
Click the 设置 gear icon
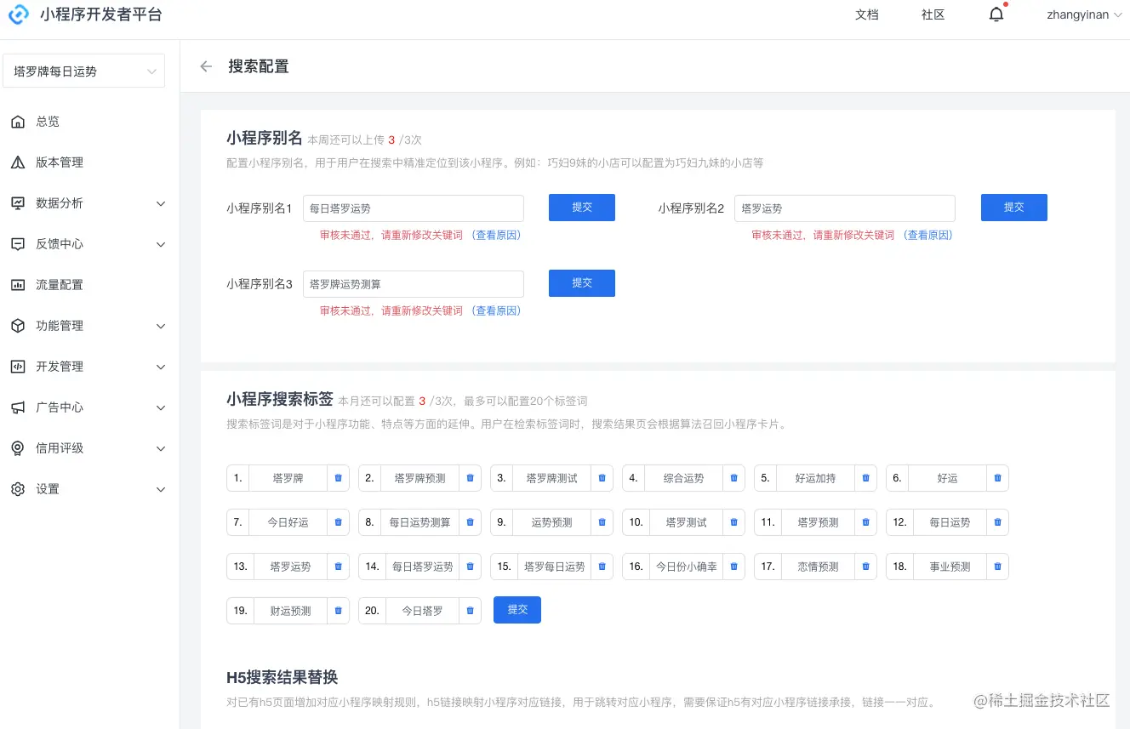[x=18, y=489]
